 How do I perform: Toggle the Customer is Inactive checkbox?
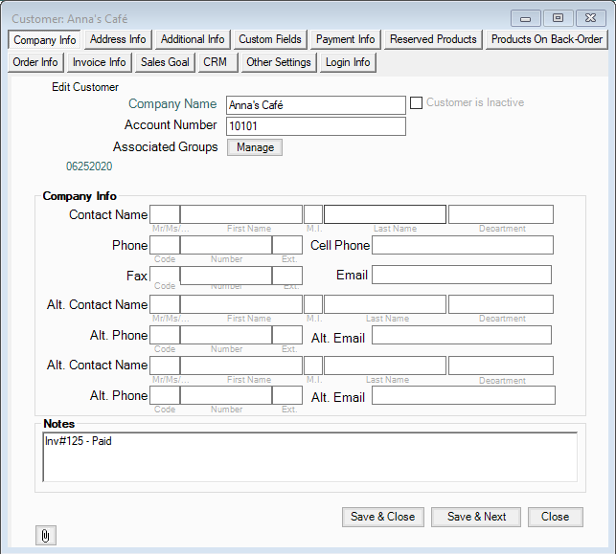tap(417, 103)
